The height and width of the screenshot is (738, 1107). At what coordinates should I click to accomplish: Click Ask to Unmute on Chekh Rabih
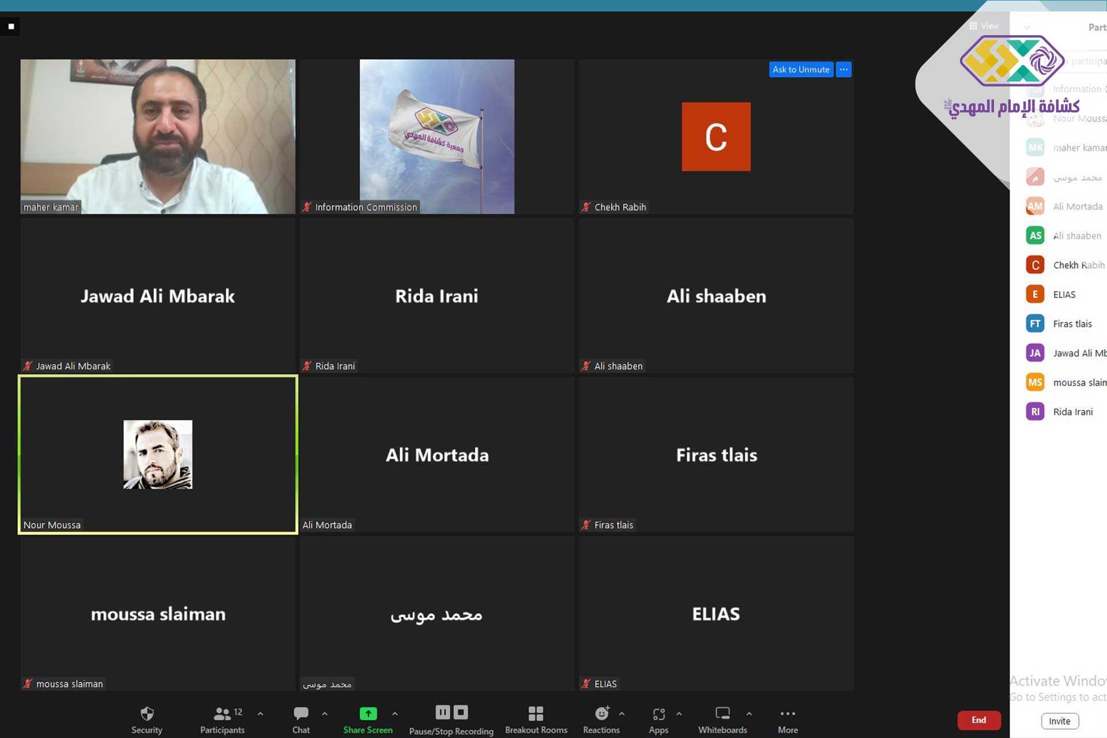pos(801,69)
